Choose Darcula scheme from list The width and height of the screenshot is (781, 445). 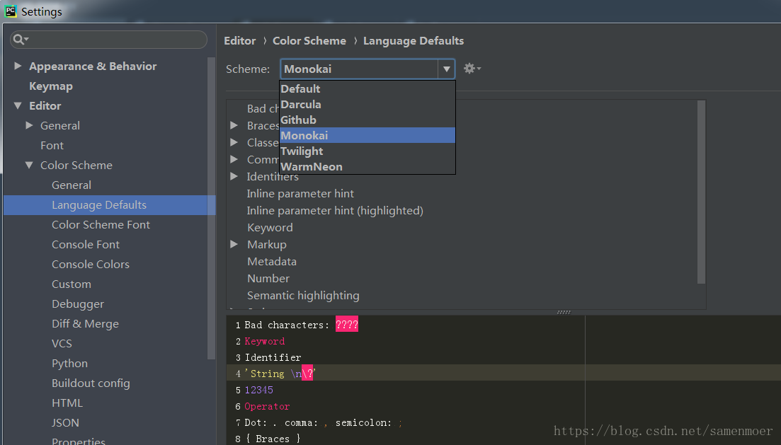click(x=367, y=105)
